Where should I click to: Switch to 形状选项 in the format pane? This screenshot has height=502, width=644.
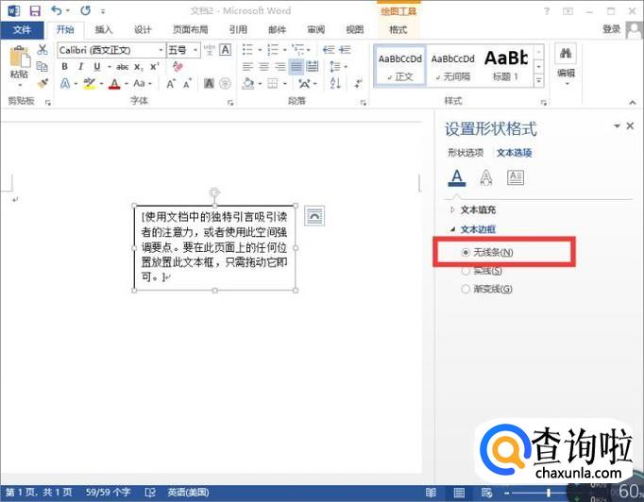coord(466,153)
